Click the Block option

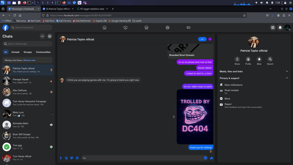click(x=254, y=98)
